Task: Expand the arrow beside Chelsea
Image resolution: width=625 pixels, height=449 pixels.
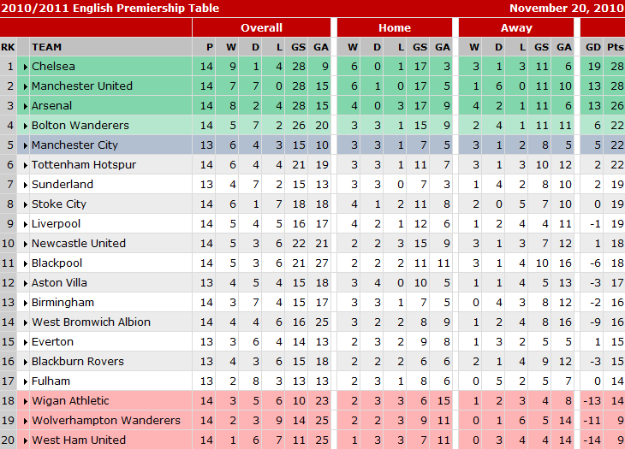Action: pyautogui.click(x=25, y=67)
